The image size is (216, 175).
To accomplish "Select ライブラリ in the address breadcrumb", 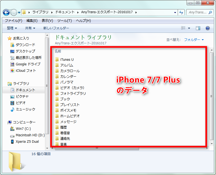I will click(40, 12).
